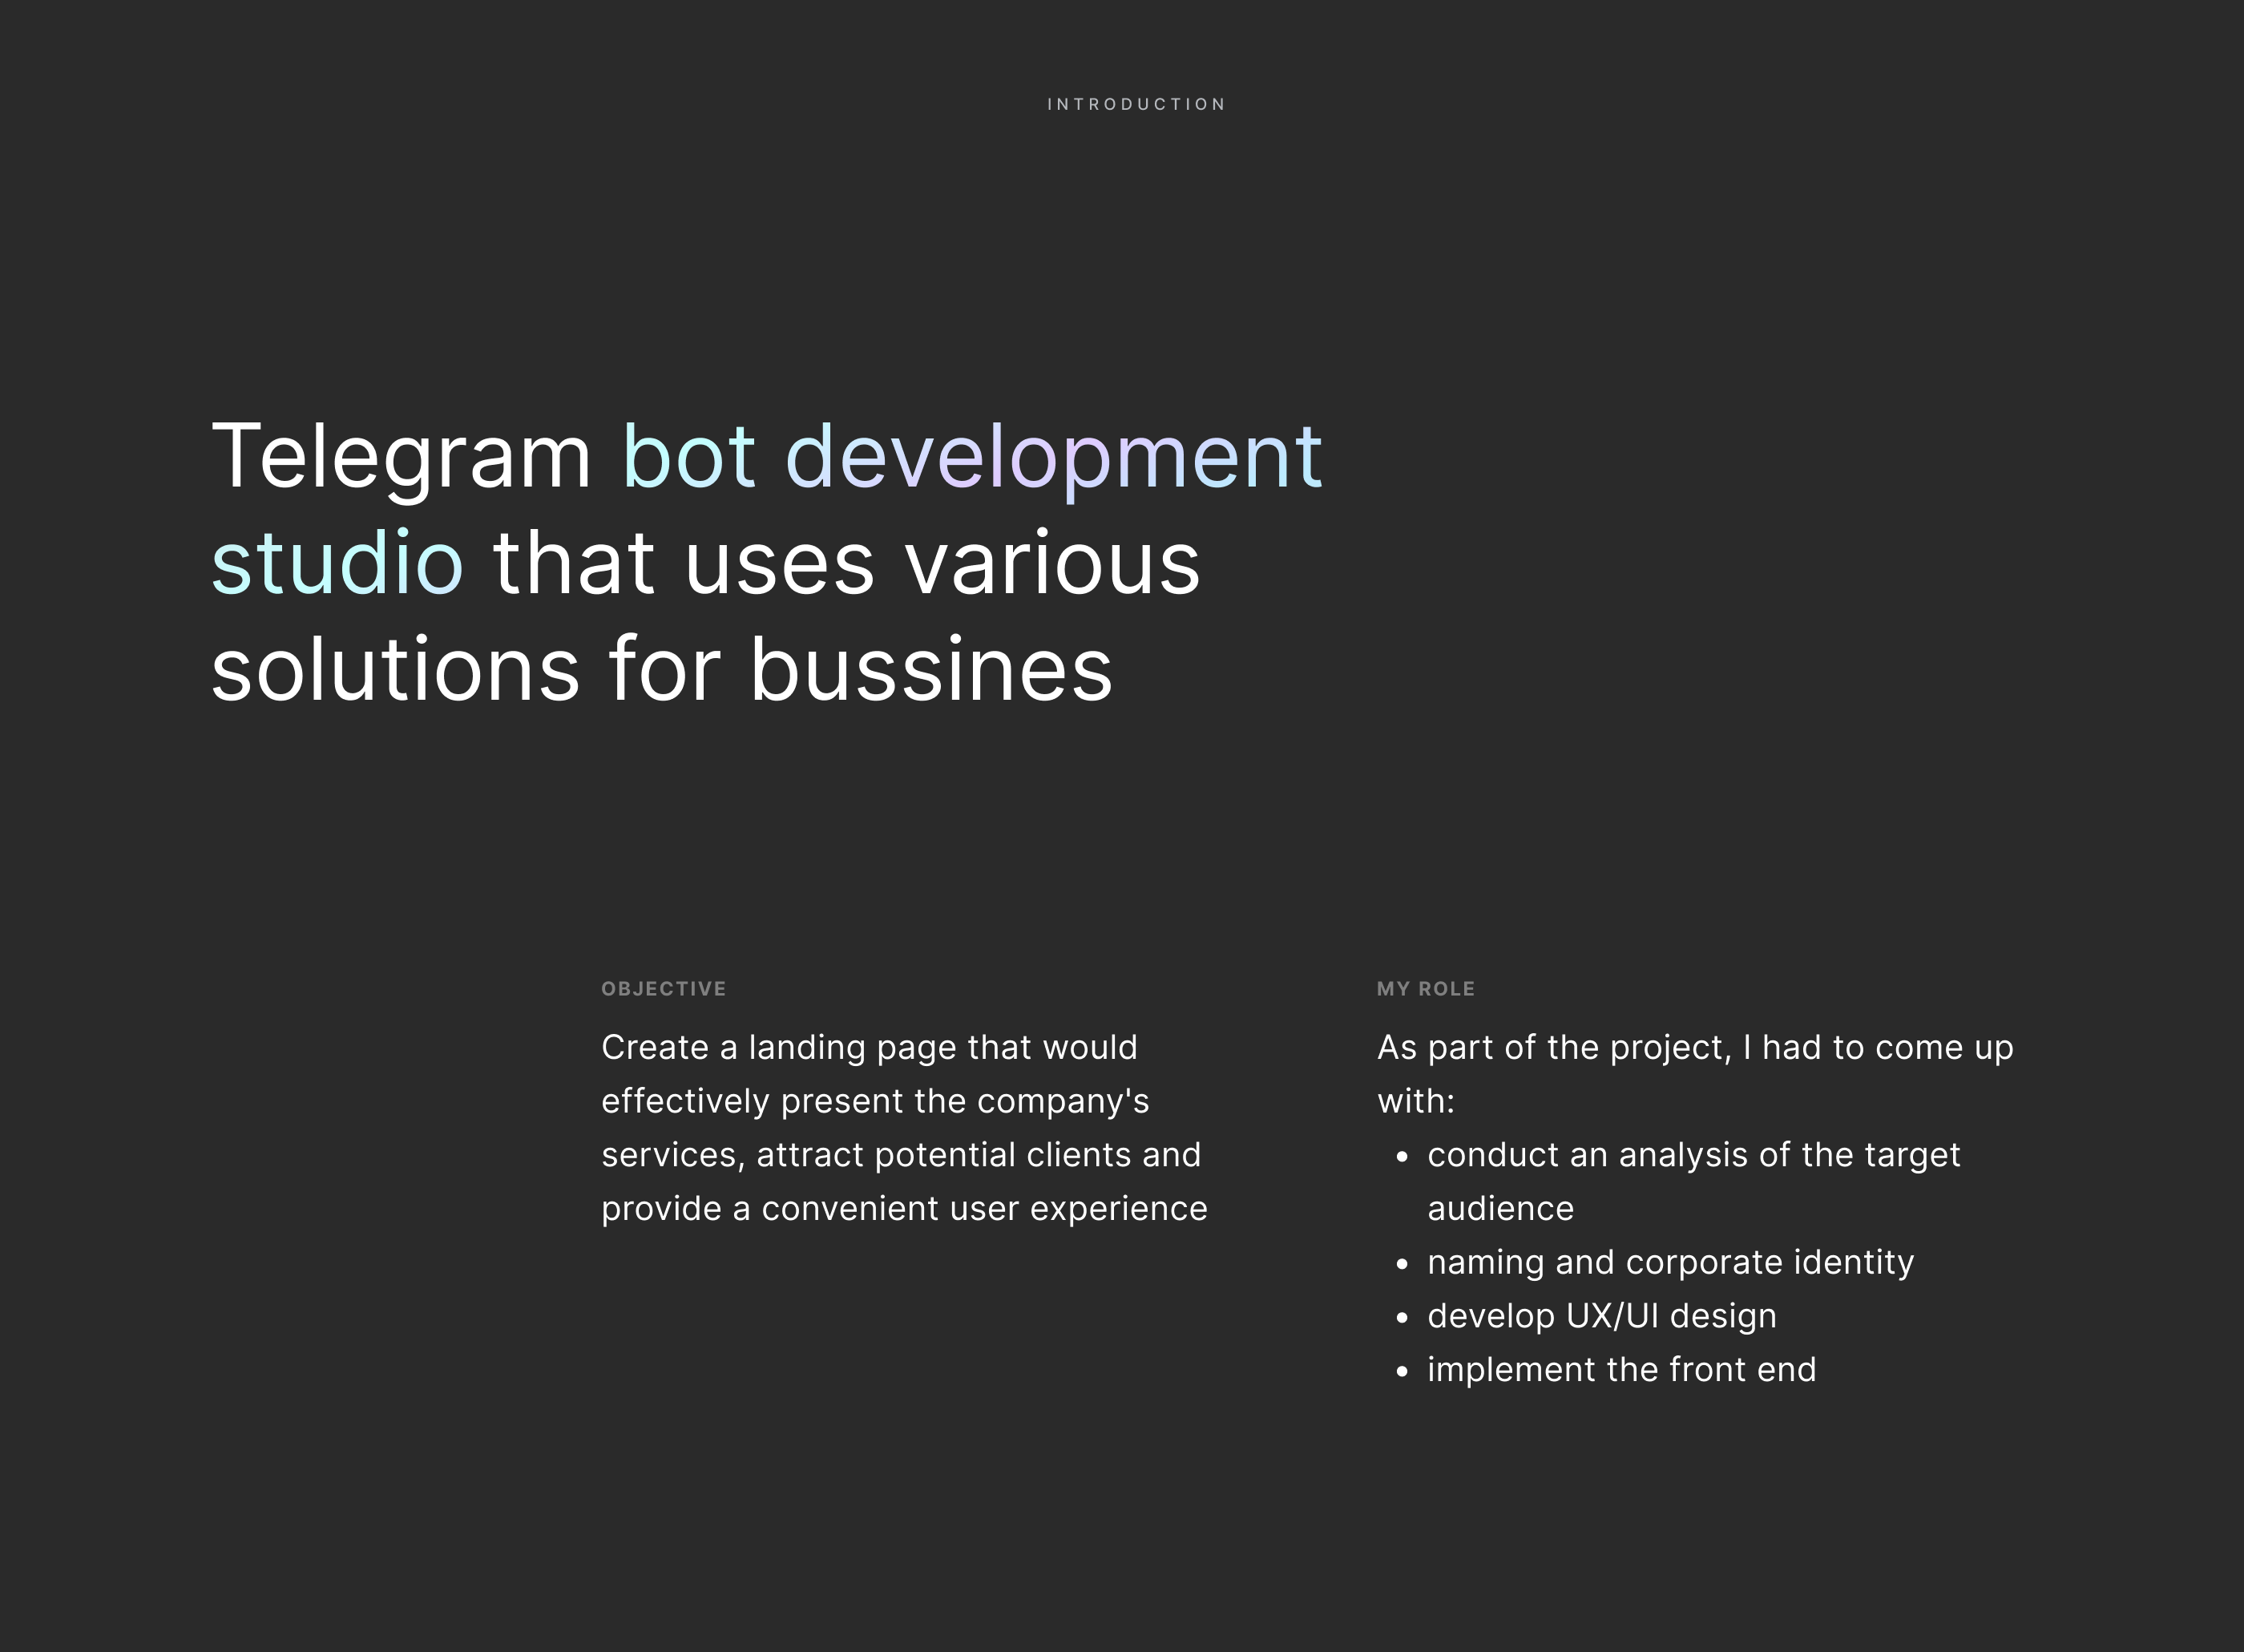Click 'naming and corporate identity' bullet
Viewport: 2244px width, 1652px height.
[x=1670, y=1262]
